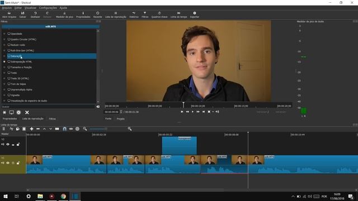Open the Recente panel from toolbar
The height and width of the screenshot is (201, 358).
97,15
